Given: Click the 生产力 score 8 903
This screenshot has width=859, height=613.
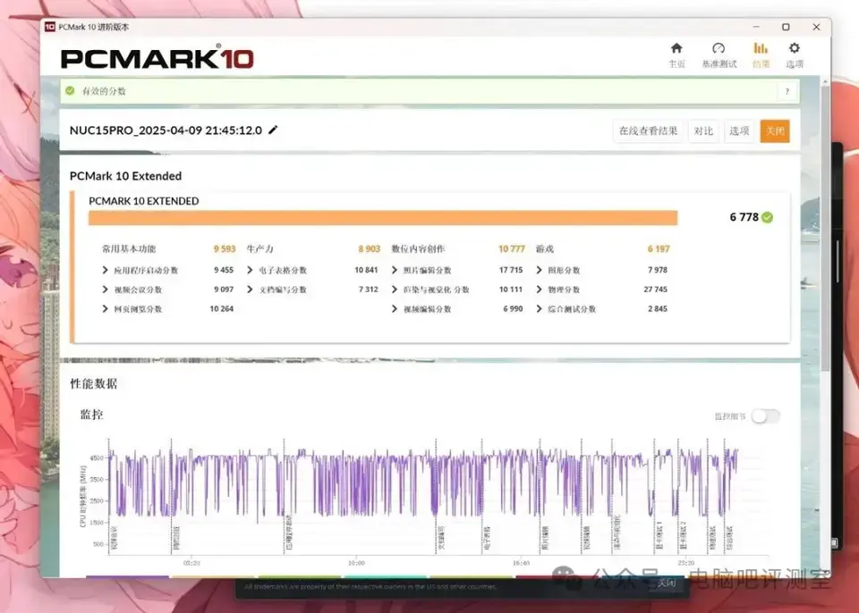Looking at the screenshot, I should click(x=370, y=249).
